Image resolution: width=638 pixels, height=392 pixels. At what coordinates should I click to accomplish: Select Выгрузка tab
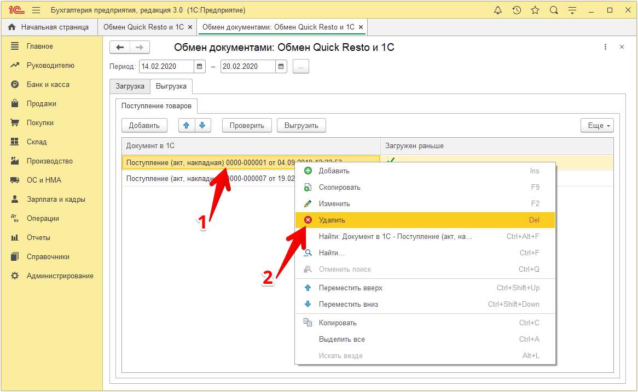tap(171, 86)
